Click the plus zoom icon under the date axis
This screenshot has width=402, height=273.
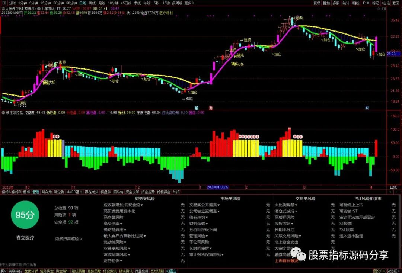pos(390,192)
